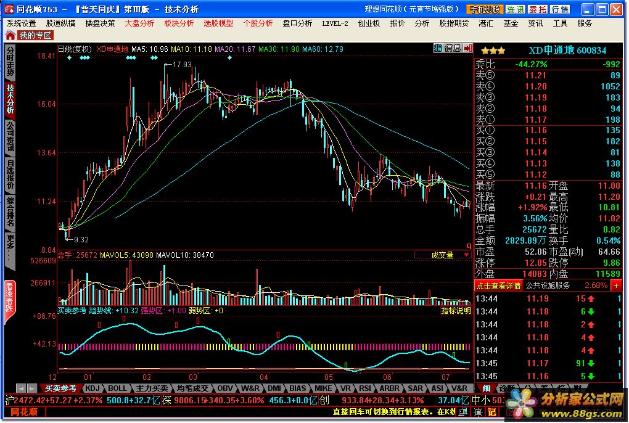
Task: Switch to the 主力买卖 indicator tab
Action: 152,388
